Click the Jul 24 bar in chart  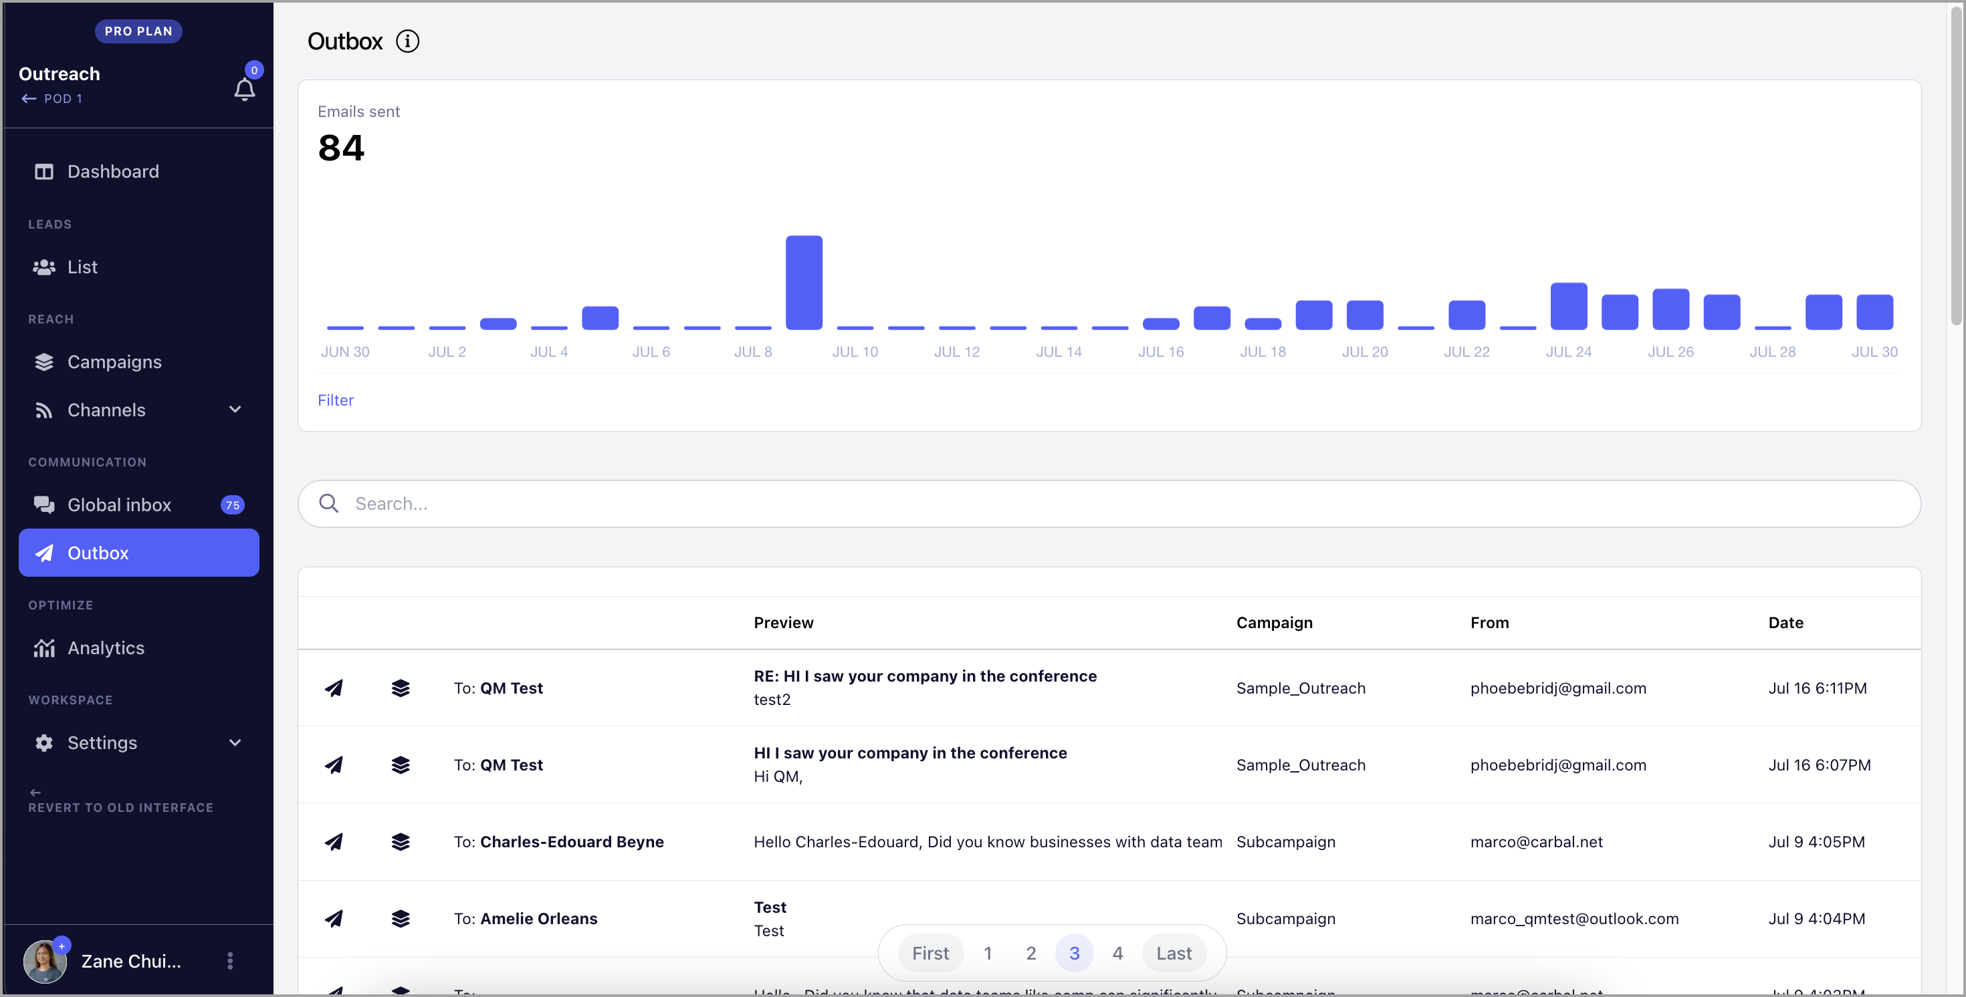[1569, 307]
